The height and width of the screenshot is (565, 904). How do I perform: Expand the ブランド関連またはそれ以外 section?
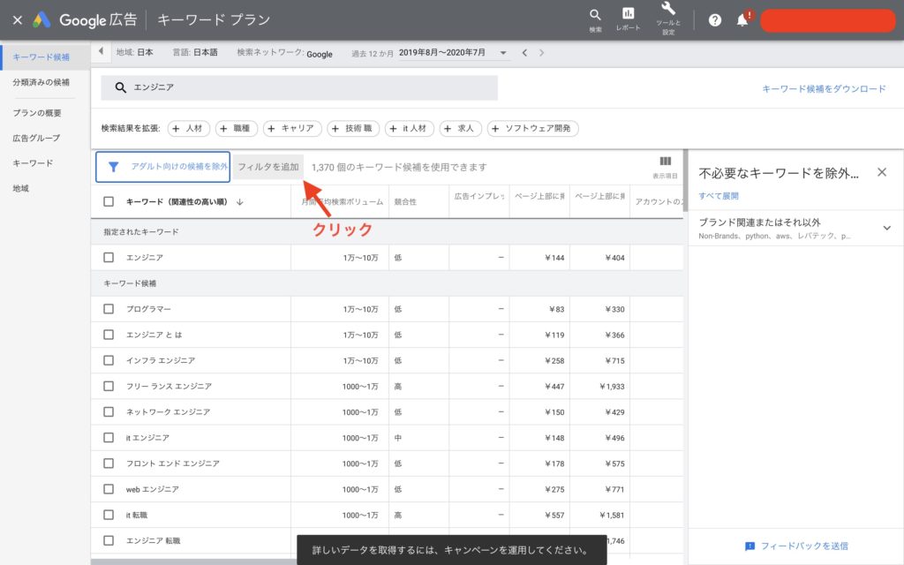886,229
